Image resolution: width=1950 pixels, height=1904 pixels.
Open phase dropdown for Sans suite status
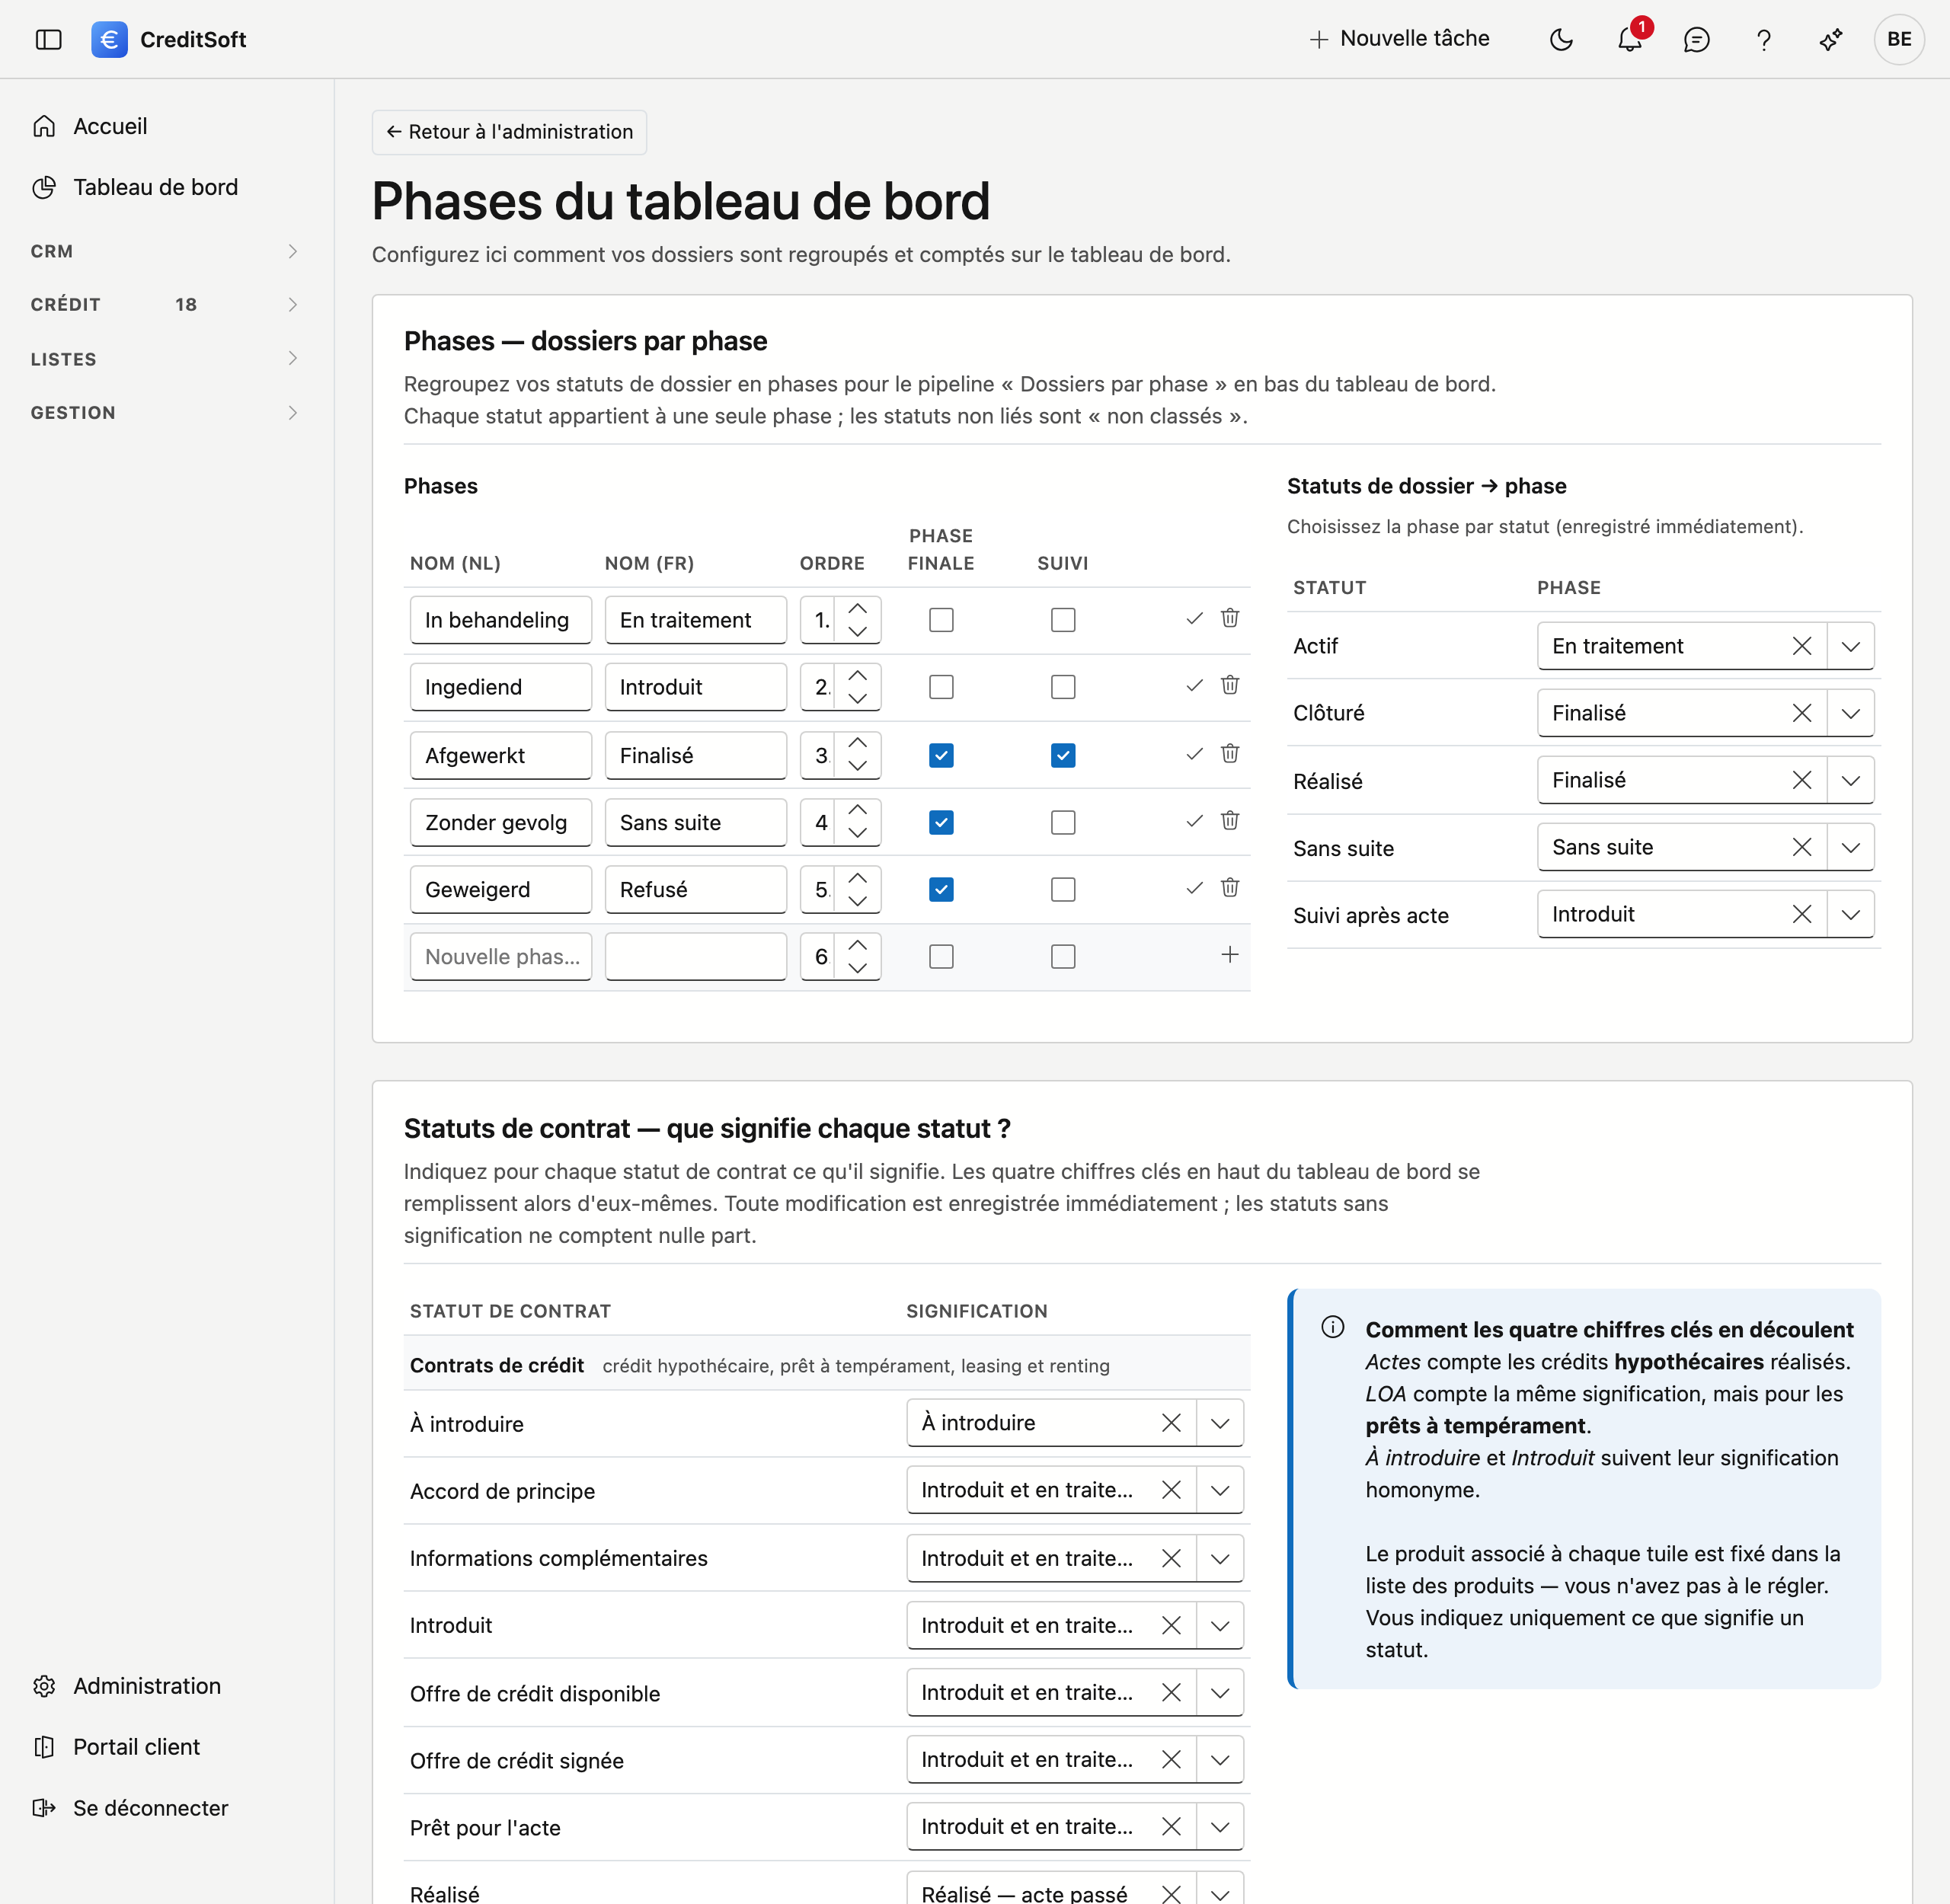click(1851, 847)
